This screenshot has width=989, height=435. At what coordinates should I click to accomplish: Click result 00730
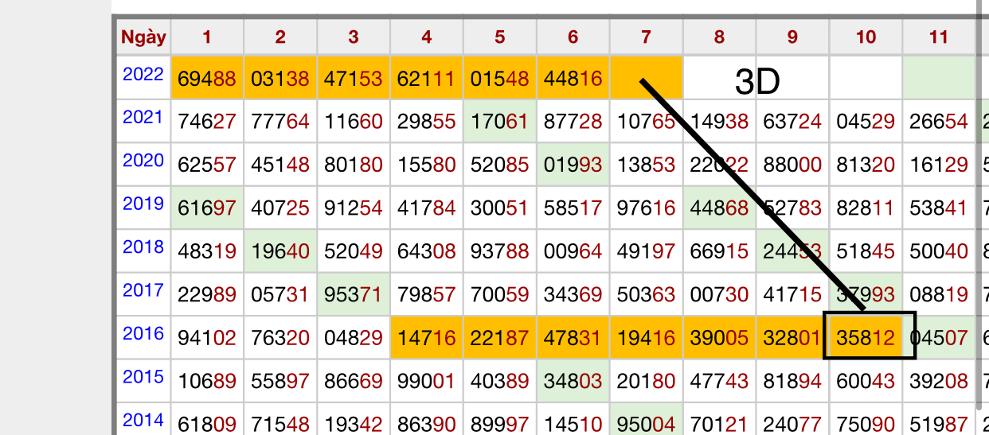[x=720, y=294]
